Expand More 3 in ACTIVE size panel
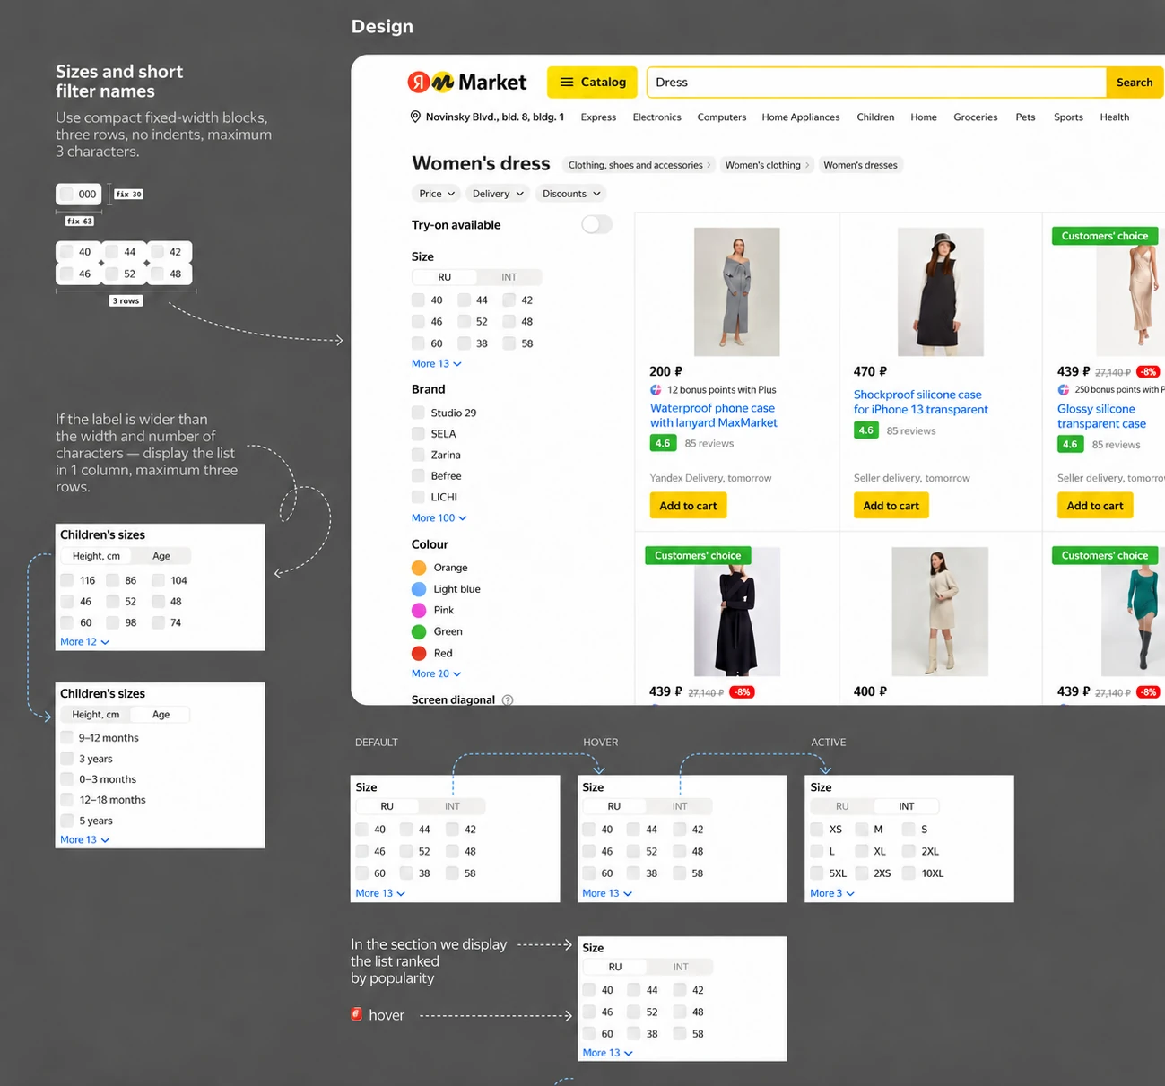 pyautogui.click(x=832, y=893)
